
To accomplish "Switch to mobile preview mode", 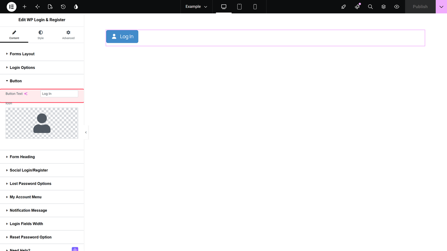I will pyautogui.click(x=255, y=7).
